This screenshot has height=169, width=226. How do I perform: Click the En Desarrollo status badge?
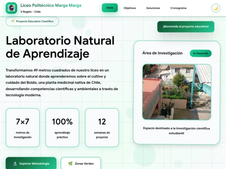(200, 53)
